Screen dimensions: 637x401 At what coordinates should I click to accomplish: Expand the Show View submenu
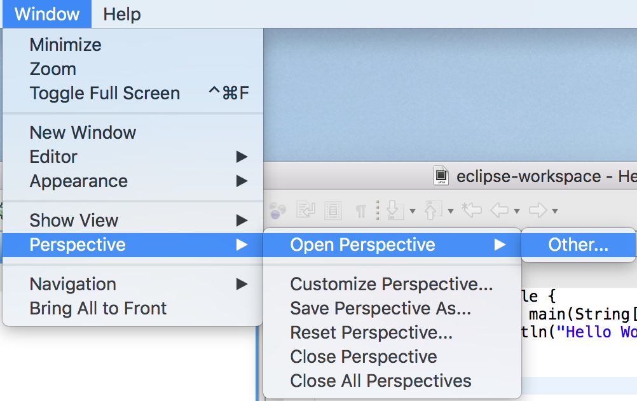pyautogui.click(x=132, y=220)
